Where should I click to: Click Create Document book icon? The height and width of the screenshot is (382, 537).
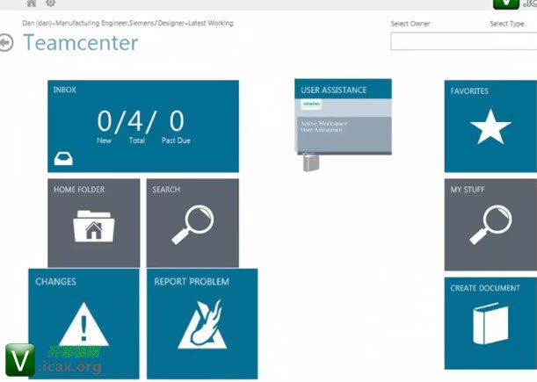click(x=490, y=323)
